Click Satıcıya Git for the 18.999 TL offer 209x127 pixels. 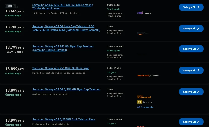click(191, 122)
